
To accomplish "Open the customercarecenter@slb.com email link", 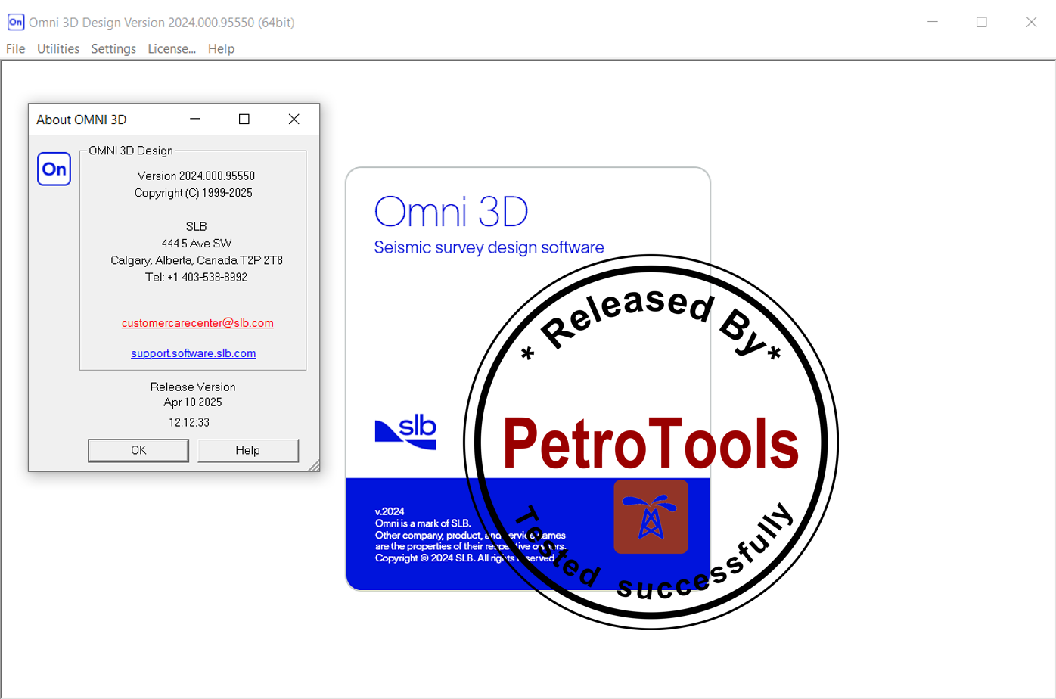I will tap(197, 323).
